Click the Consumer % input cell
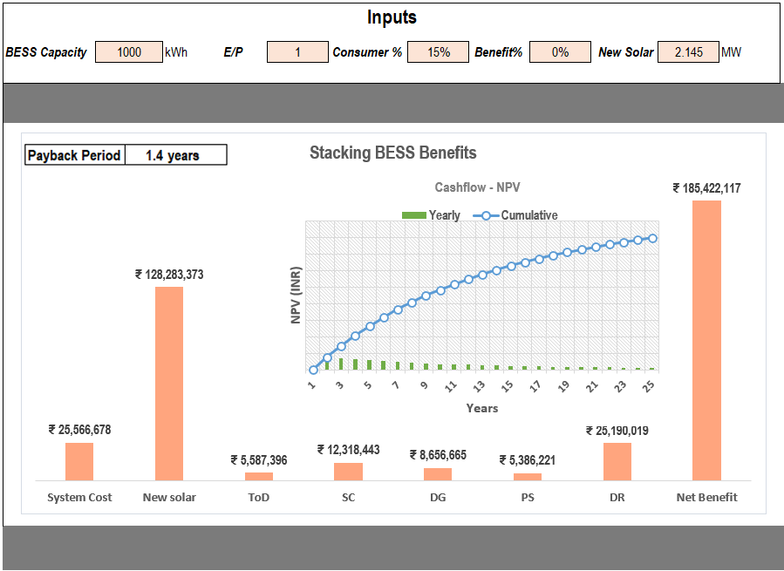The image size is (784, 571). coord(438,52)
